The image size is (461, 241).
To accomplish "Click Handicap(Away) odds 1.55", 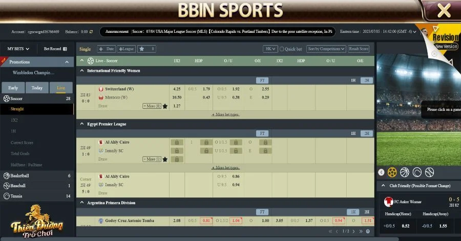I will pyautogui.click(x=443, y=226).
